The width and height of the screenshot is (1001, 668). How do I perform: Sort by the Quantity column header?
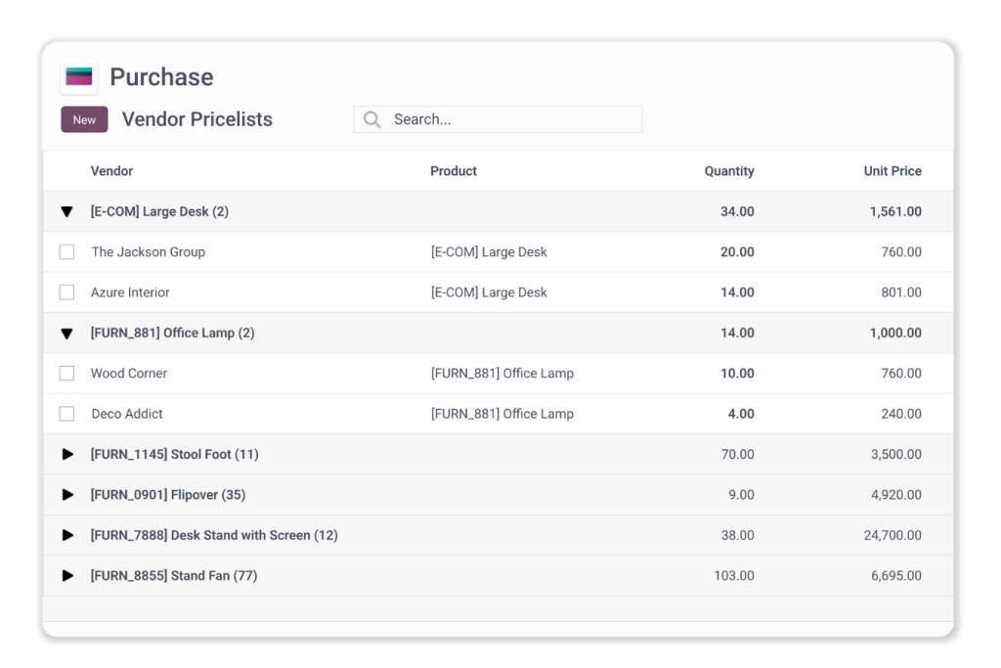[x=729, y=170]
